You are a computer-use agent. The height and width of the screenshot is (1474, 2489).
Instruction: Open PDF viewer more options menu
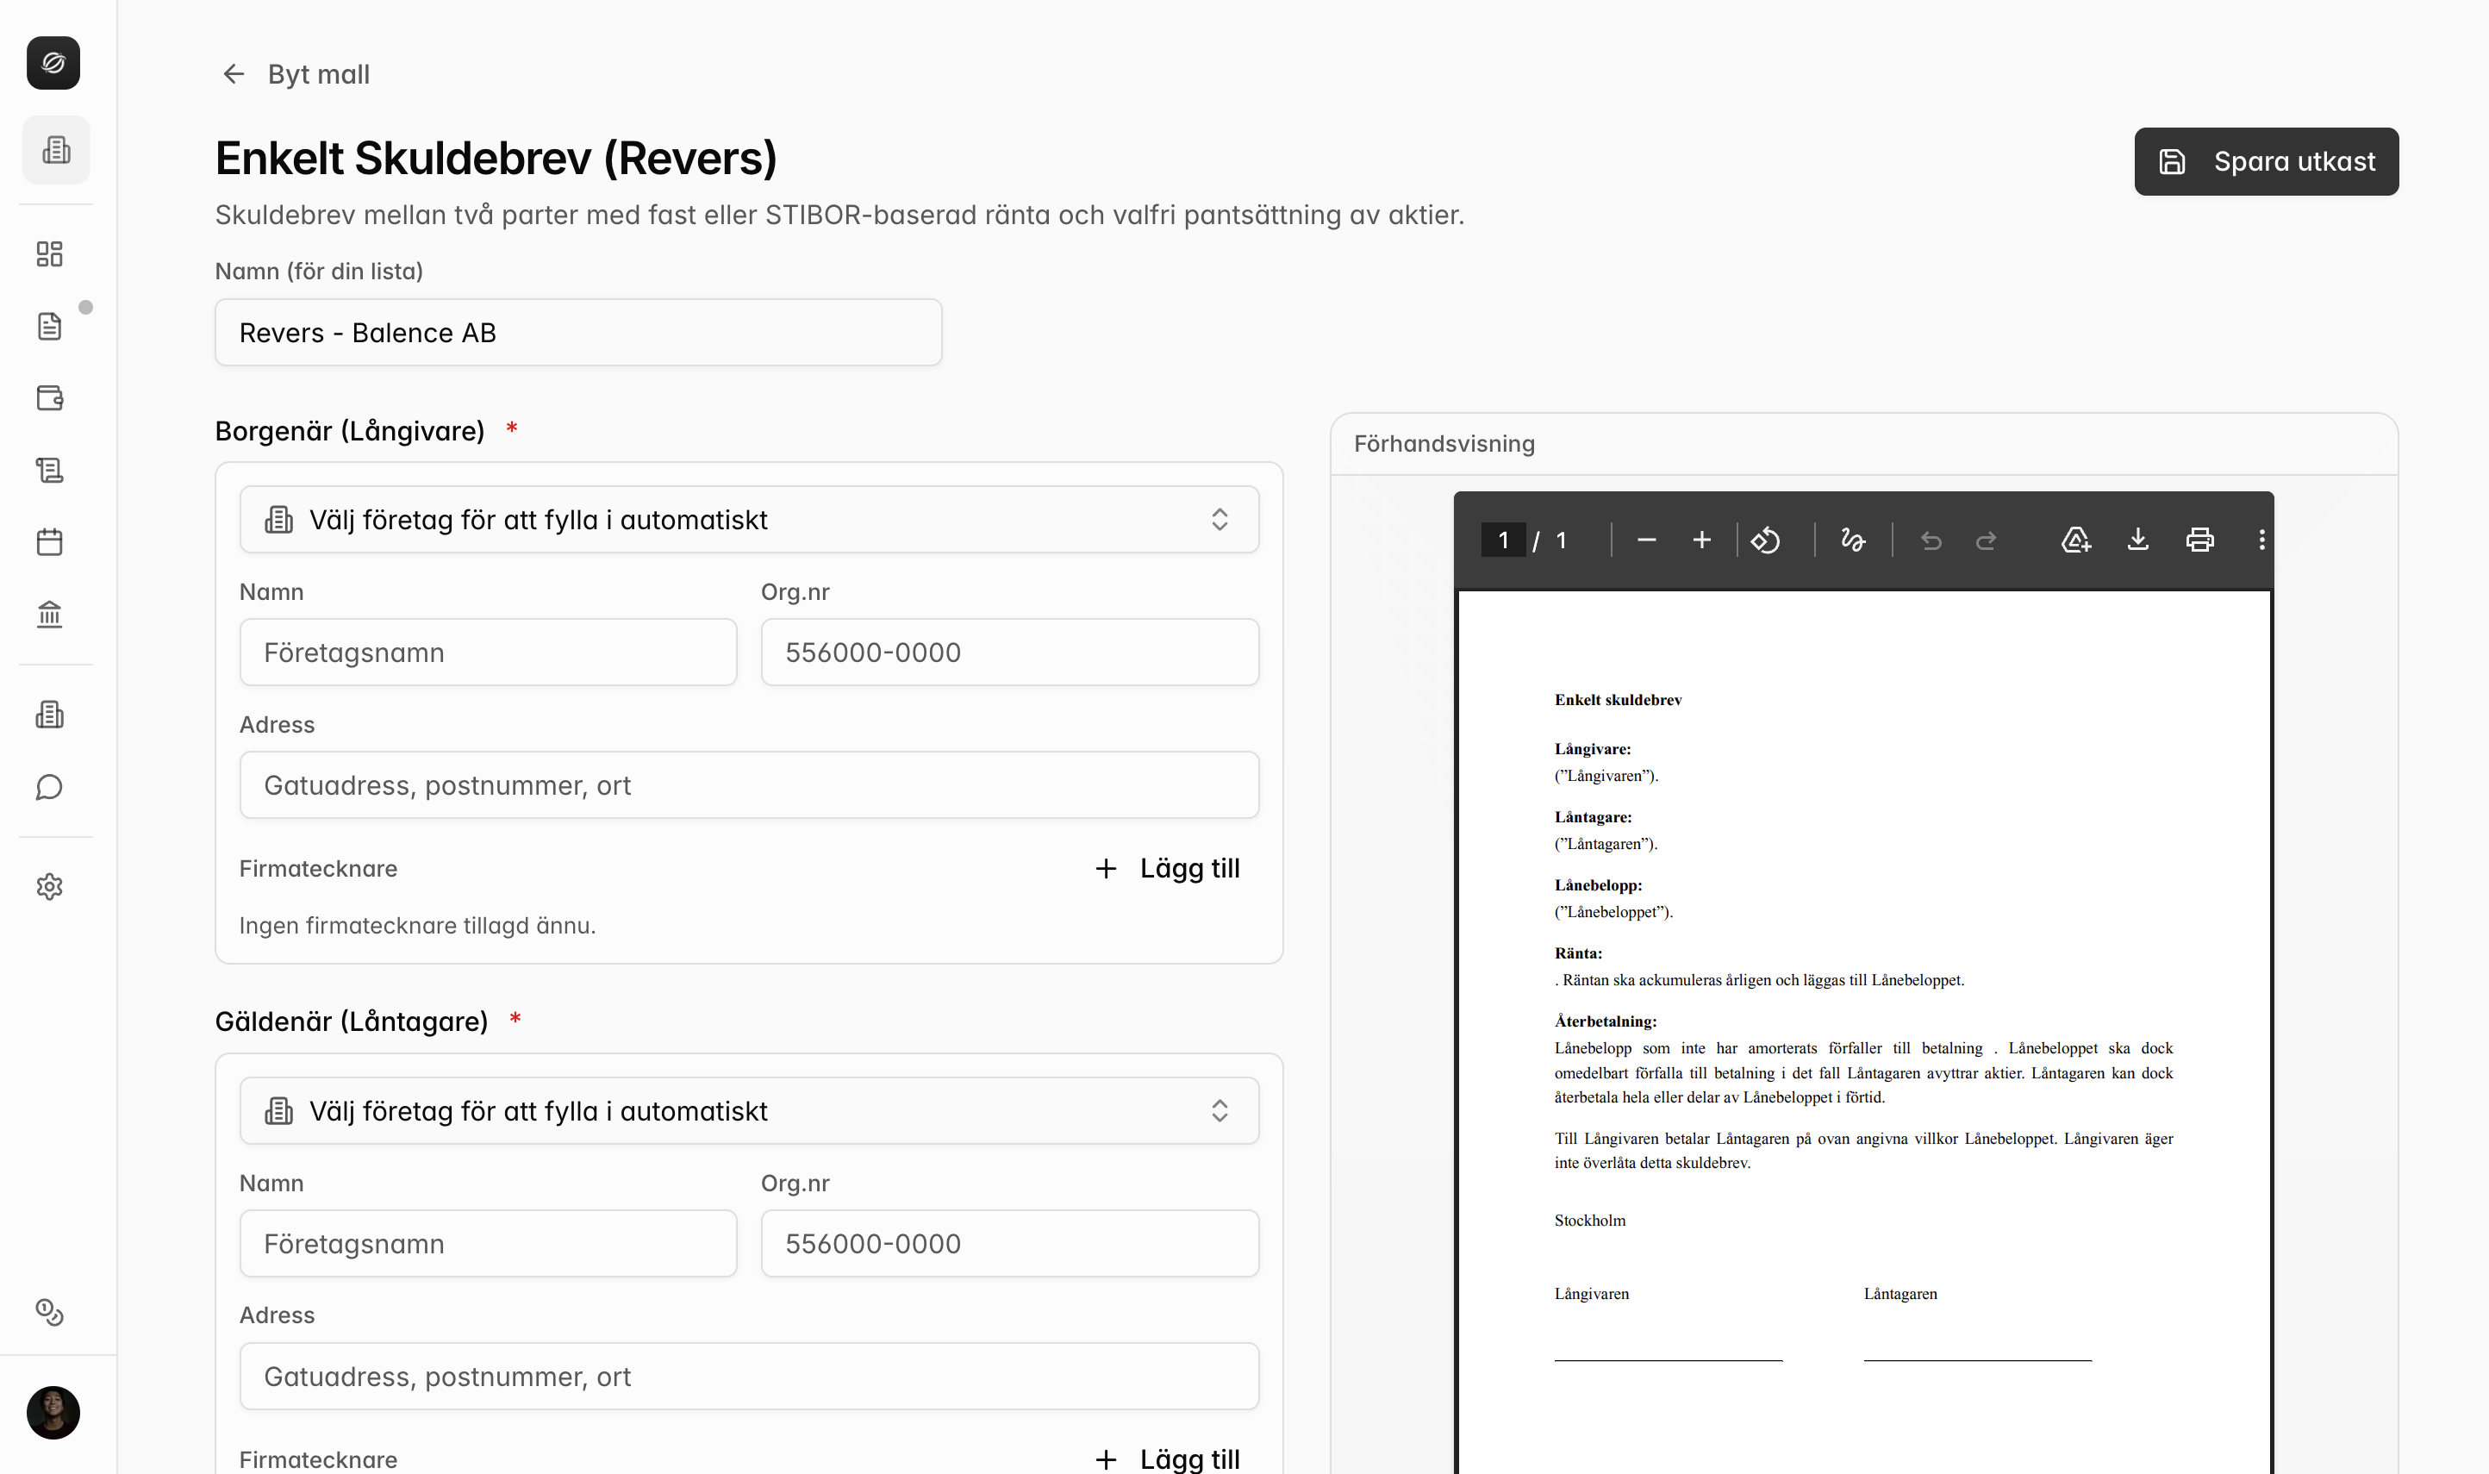click(x=2261, y=540)
